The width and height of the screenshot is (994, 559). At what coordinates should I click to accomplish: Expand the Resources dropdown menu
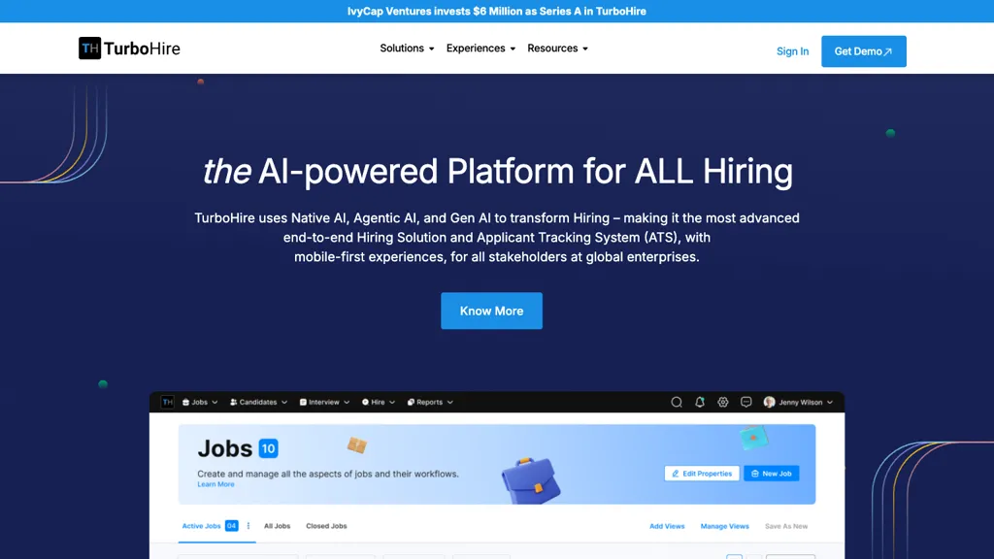click(557, 49)
